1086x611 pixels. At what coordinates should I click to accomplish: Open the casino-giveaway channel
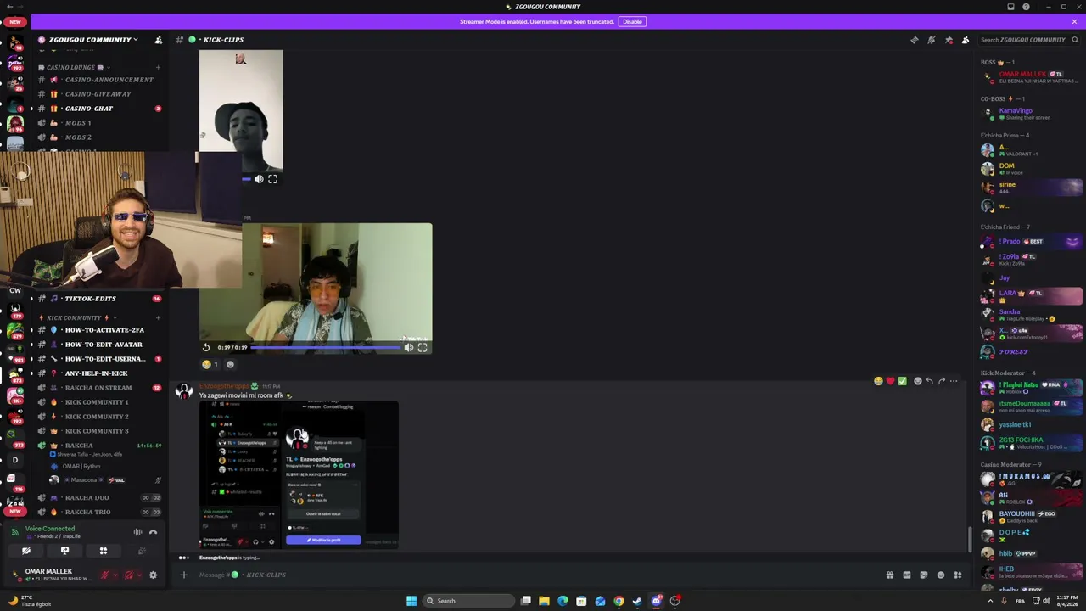(x=100, y=94)
